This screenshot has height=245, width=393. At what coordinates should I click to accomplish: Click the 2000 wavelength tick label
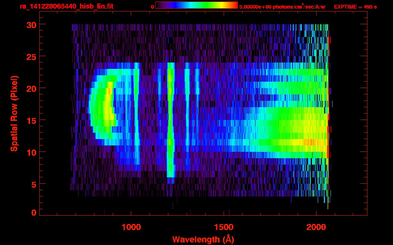click(x=316, y=227)
